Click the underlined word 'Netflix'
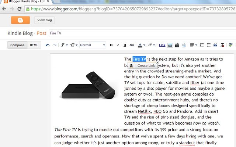 tap(145, 111)
